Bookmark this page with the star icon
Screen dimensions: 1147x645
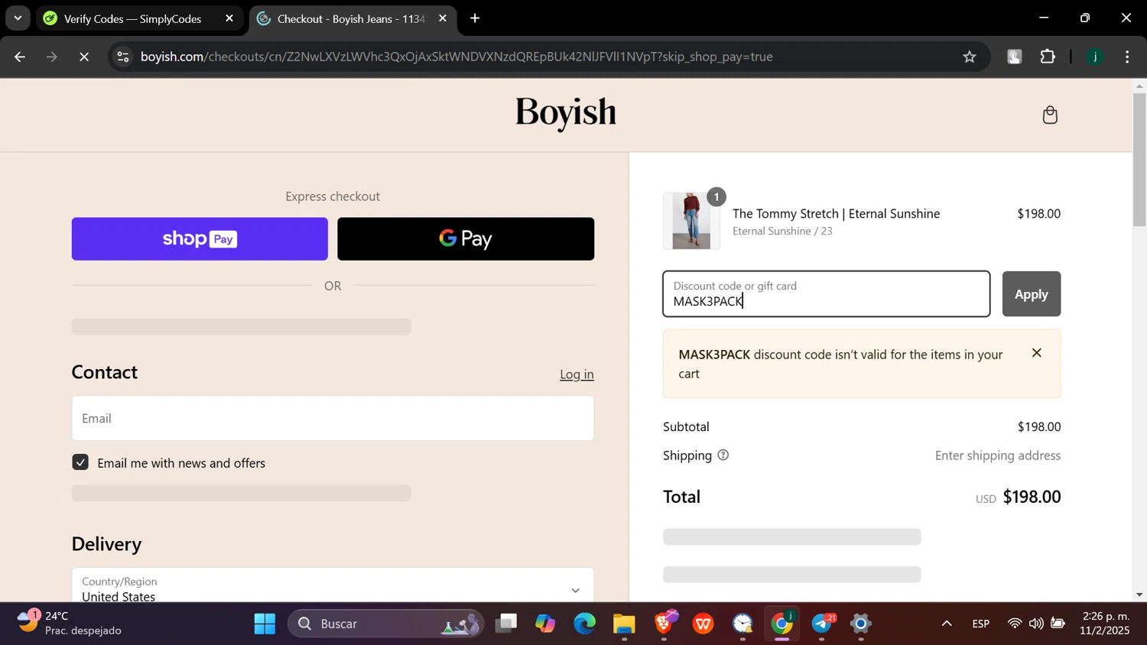(x=970, y=57)
